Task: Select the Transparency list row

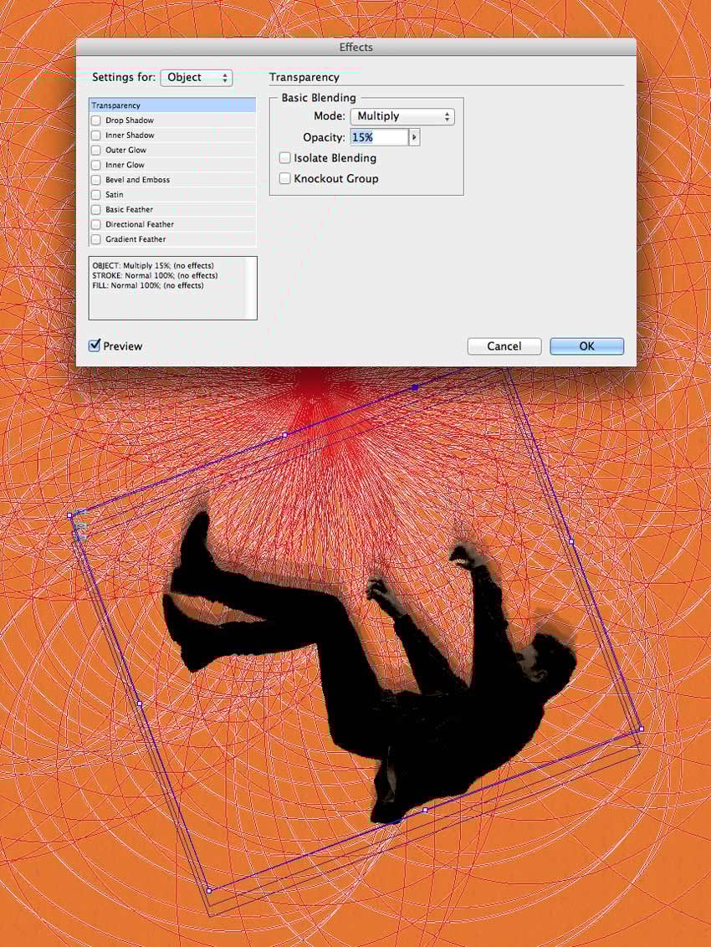Action: click(173, 105)
